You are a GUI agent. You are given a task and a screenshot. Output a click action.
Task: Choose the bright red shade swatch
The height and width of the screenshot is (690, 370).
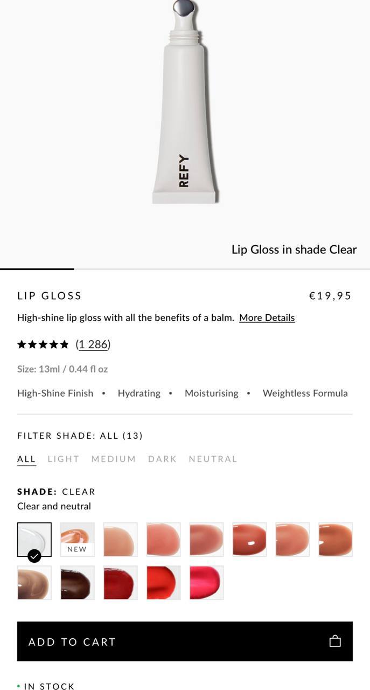(163, 583)
